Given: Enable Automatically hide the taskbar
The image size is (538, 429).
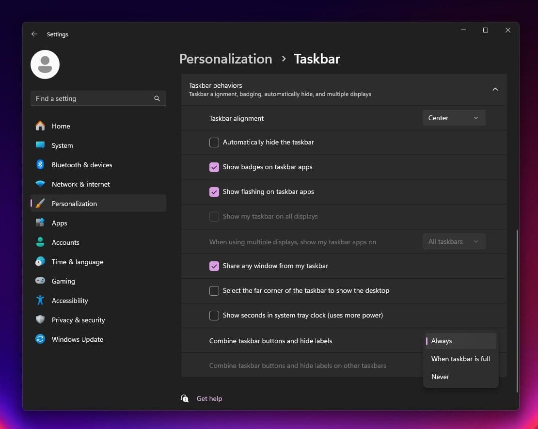Looking at the screenshot, I should click(214, 143).
